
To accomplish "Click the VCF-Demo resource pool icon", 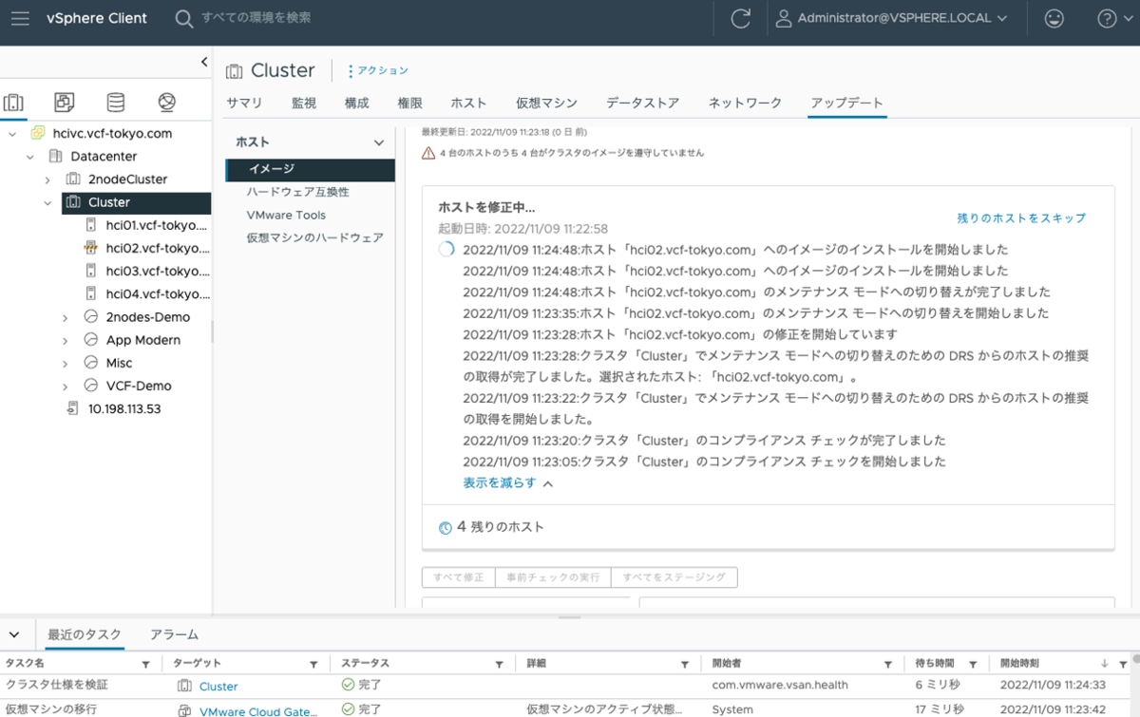I will (91, 386).
